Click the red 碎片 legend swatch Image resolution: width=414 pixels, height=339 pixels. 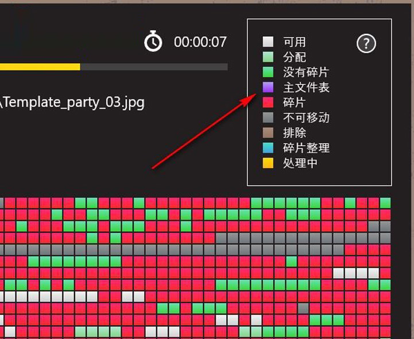pos(268,102)
